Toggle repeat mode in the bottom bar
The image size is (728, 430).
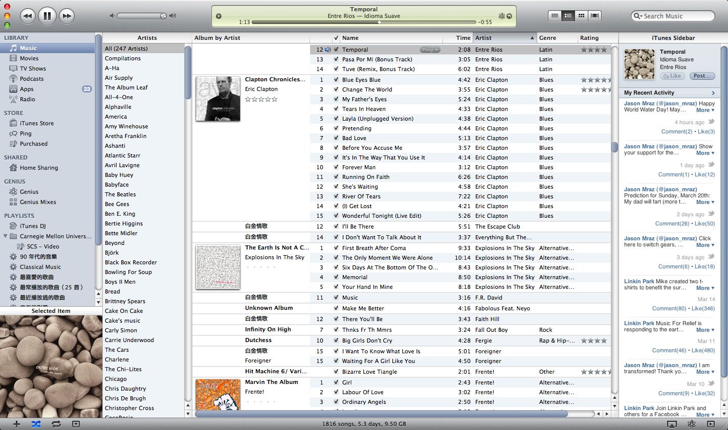(56, 424)
